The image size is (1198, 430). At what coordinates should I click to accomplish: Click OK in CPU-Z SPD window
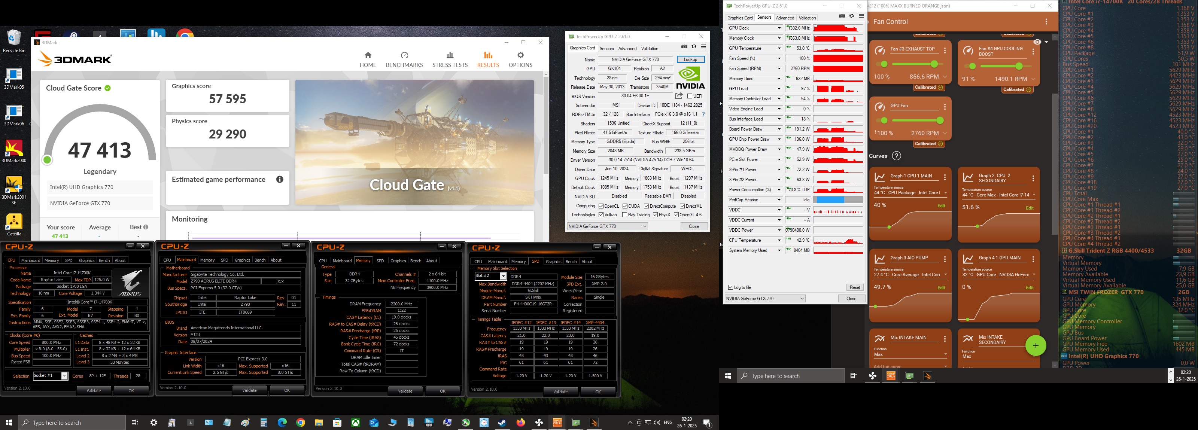point(598,392)
